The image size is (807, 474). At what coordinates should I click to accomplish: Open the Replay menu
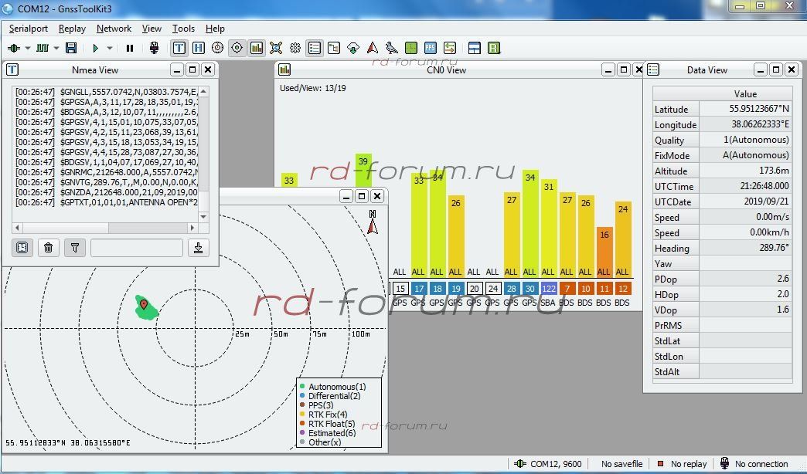pos(72,29)
